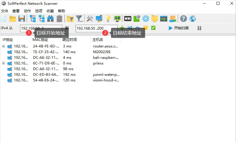Click the question mark help icon
This screenshot has width=236, height=142.
point(183,19)
